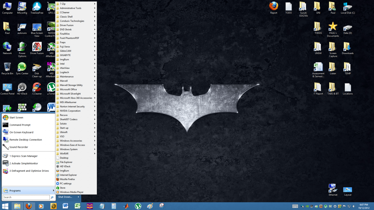This screenshot has width=374, height=210.
Task: Open File Explorer from the taskbar
Action: (17, 206)
